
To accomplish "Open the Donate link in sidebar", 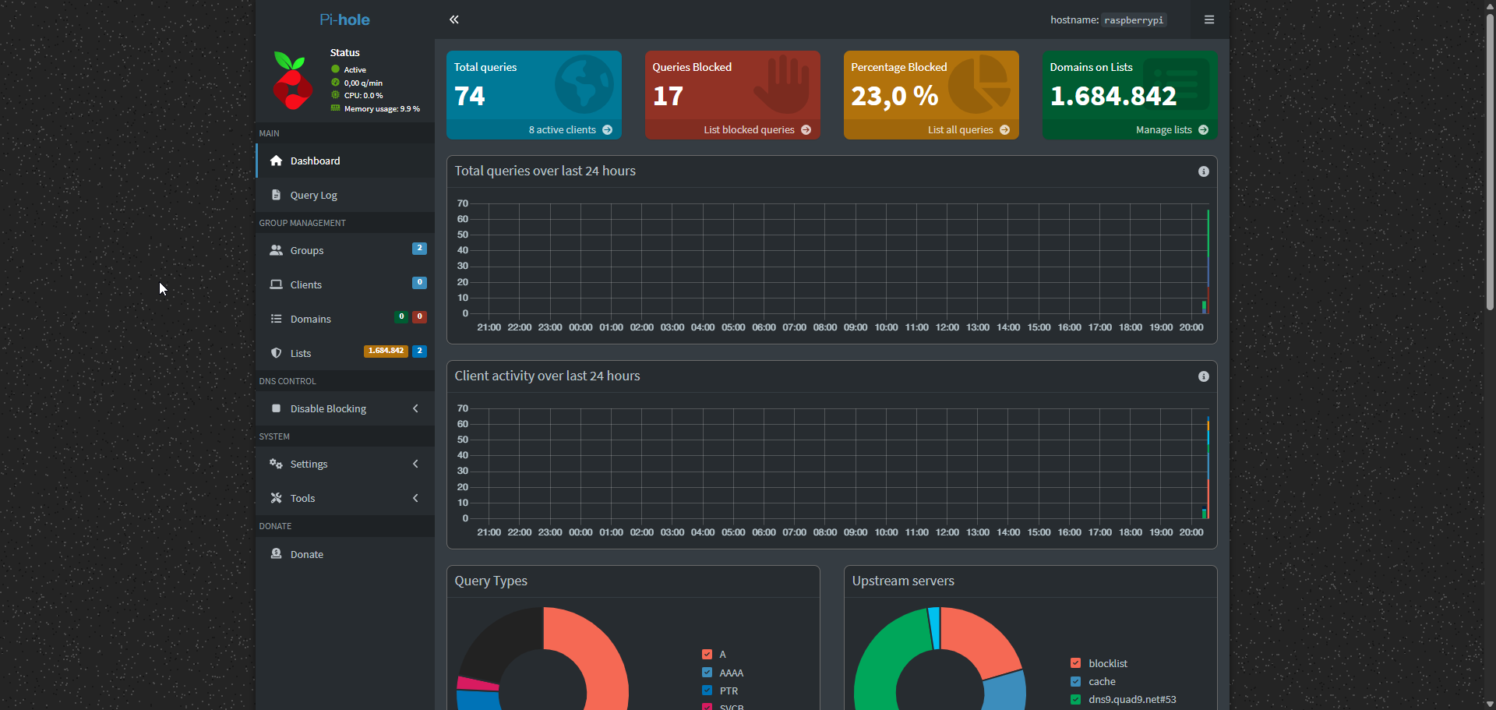I will click(x=306, y=555).
